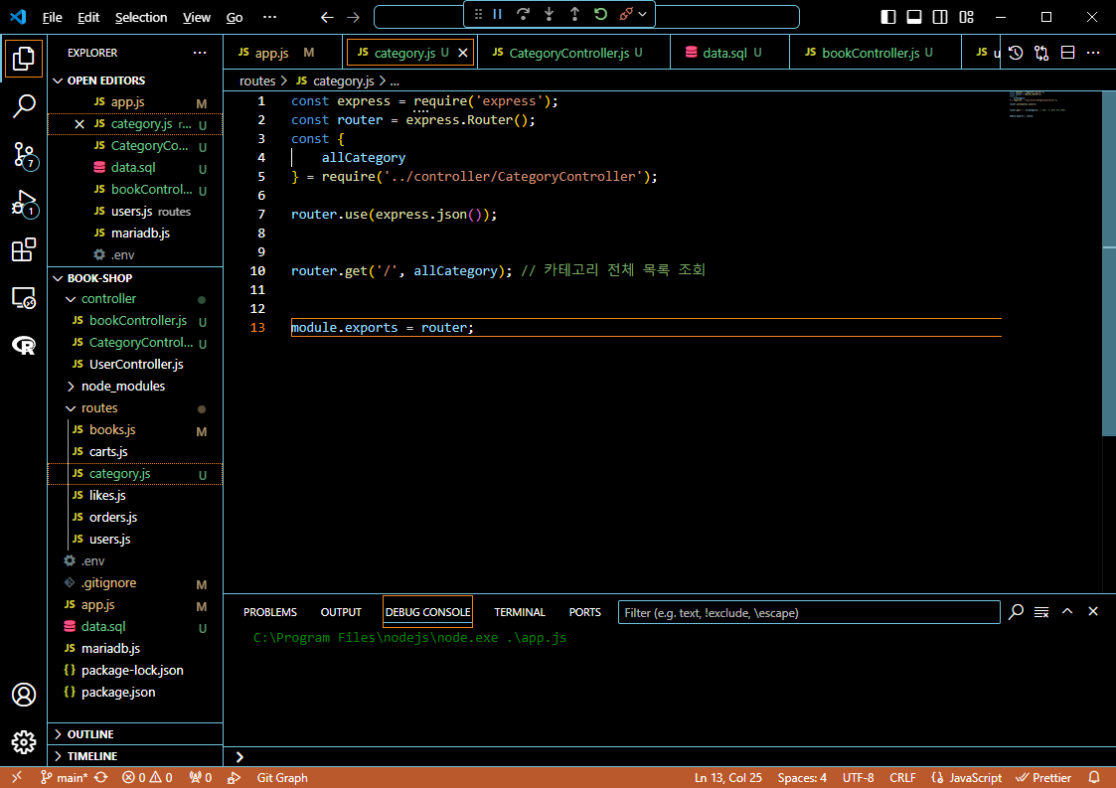Open the File menu

pyautogui.click(x=52, y=17)
